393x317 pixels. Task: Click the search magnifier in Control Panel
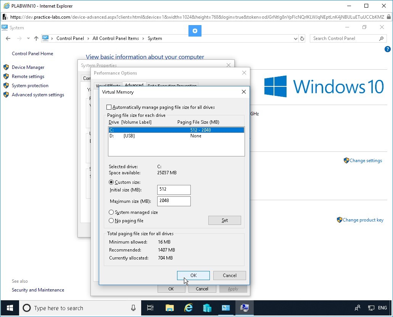tap(381, 38)
